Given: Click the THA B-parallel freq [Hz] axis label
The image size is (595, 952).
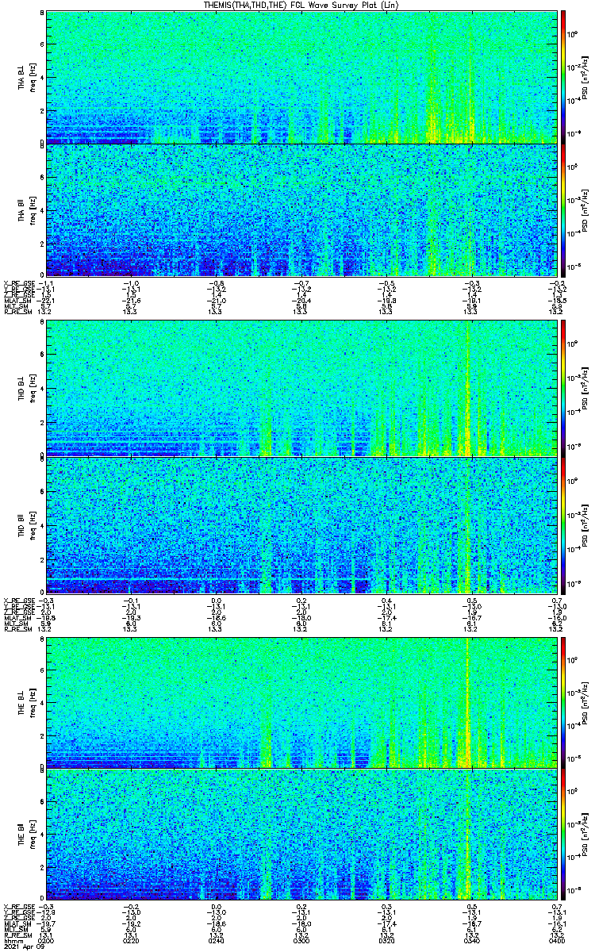Looking at the screenshot, I should click(x=32, y=211).
